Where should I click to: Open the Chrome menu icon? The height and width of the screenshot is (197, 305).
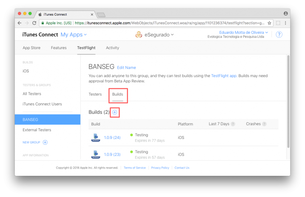(286, 23)
